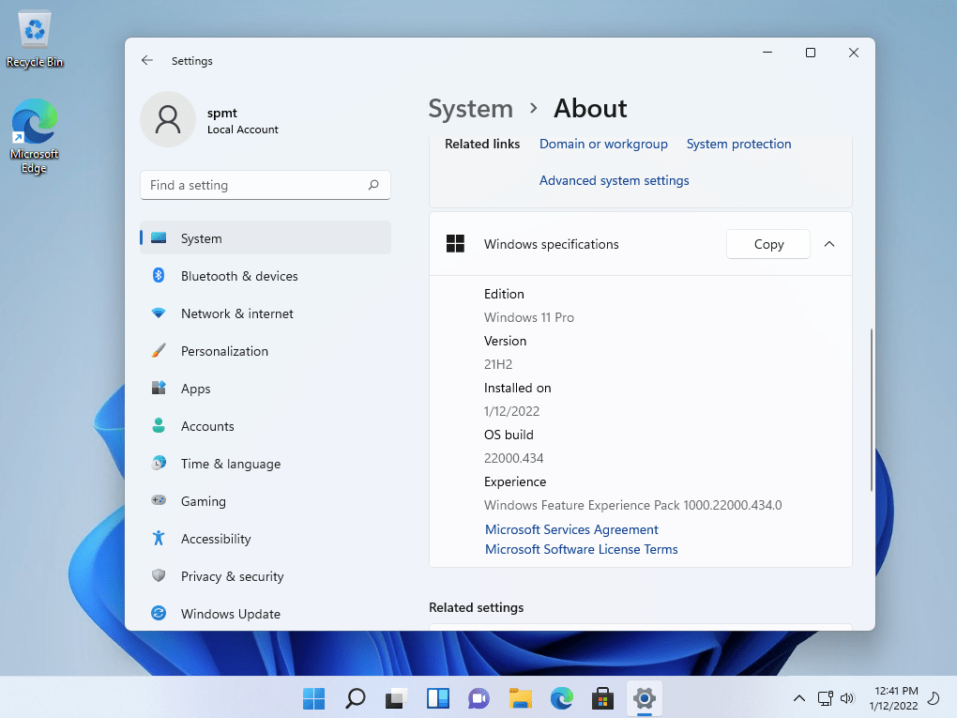Copy the Windows specifications

[768, 244]
